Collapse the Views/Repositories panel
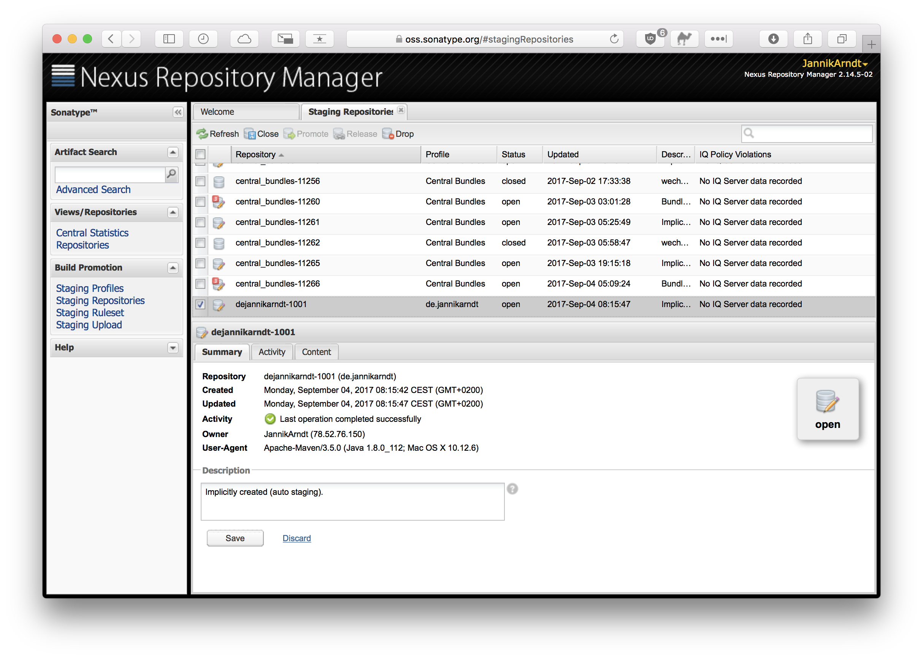Screen dimensions: 923x659 click(173, 212)
